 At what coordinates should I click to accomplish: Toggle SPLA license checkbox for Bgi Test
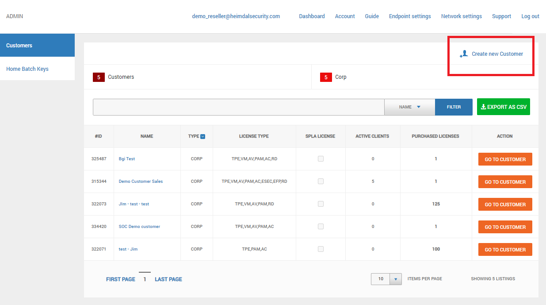coord(321,158)
